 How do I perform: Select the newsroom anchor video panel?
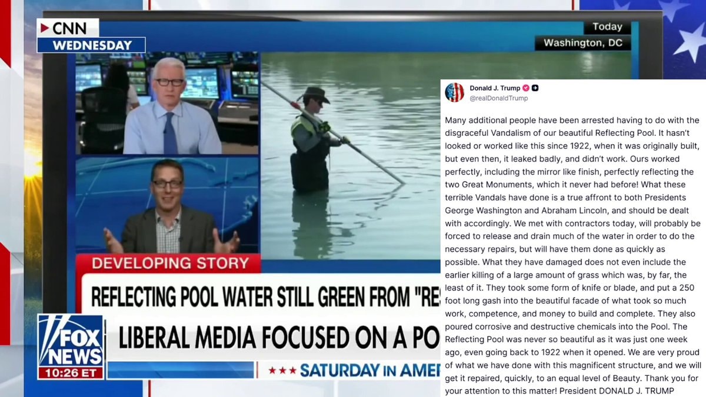(167, 104)
